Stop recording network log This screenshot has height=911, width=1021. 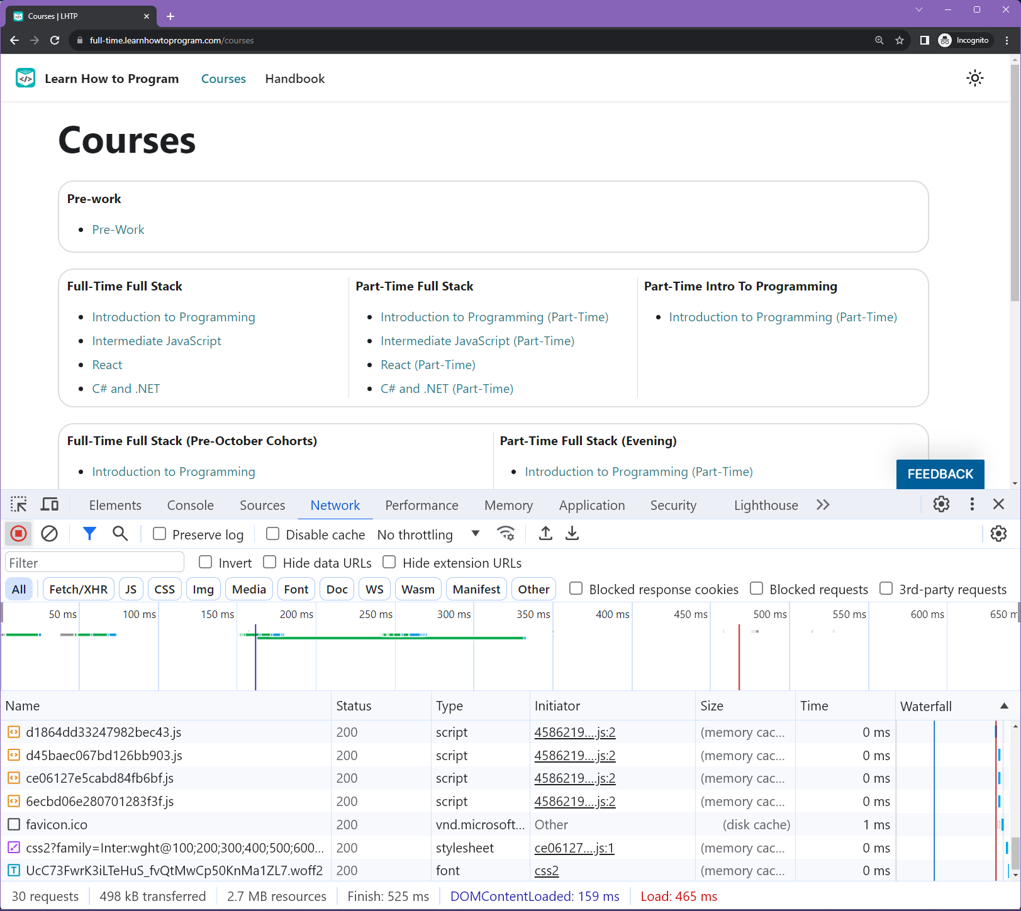pos(19,534)
